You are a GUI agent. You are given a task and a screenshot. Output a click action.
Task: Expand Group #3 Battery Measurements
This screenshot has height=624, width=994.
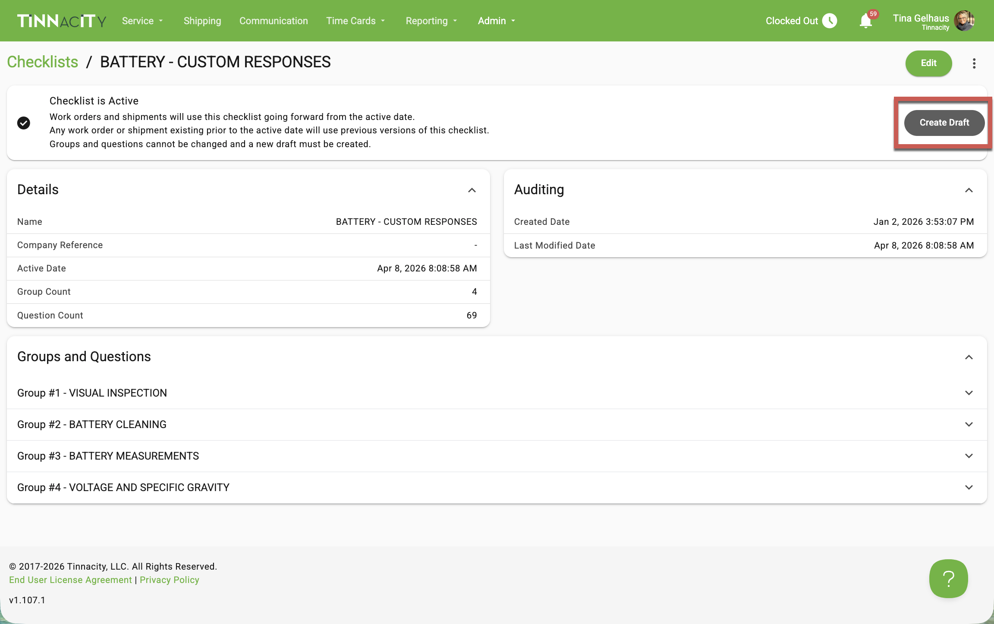(x=969, y=456)
